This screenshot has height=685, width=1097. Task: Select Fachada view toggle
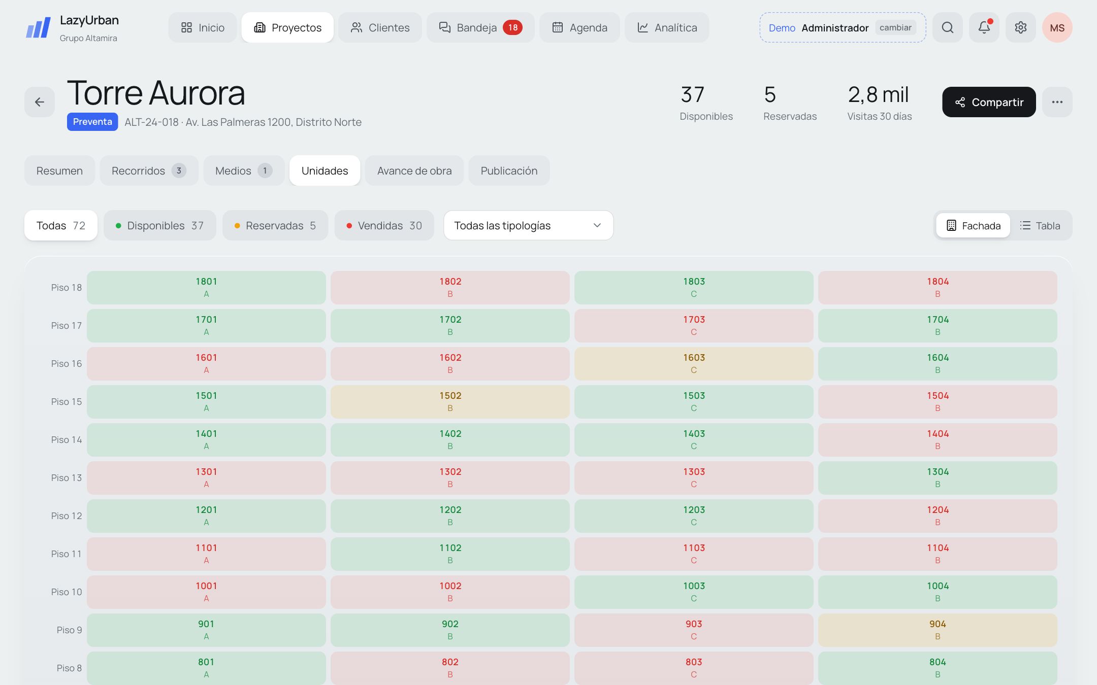(973, 226)
